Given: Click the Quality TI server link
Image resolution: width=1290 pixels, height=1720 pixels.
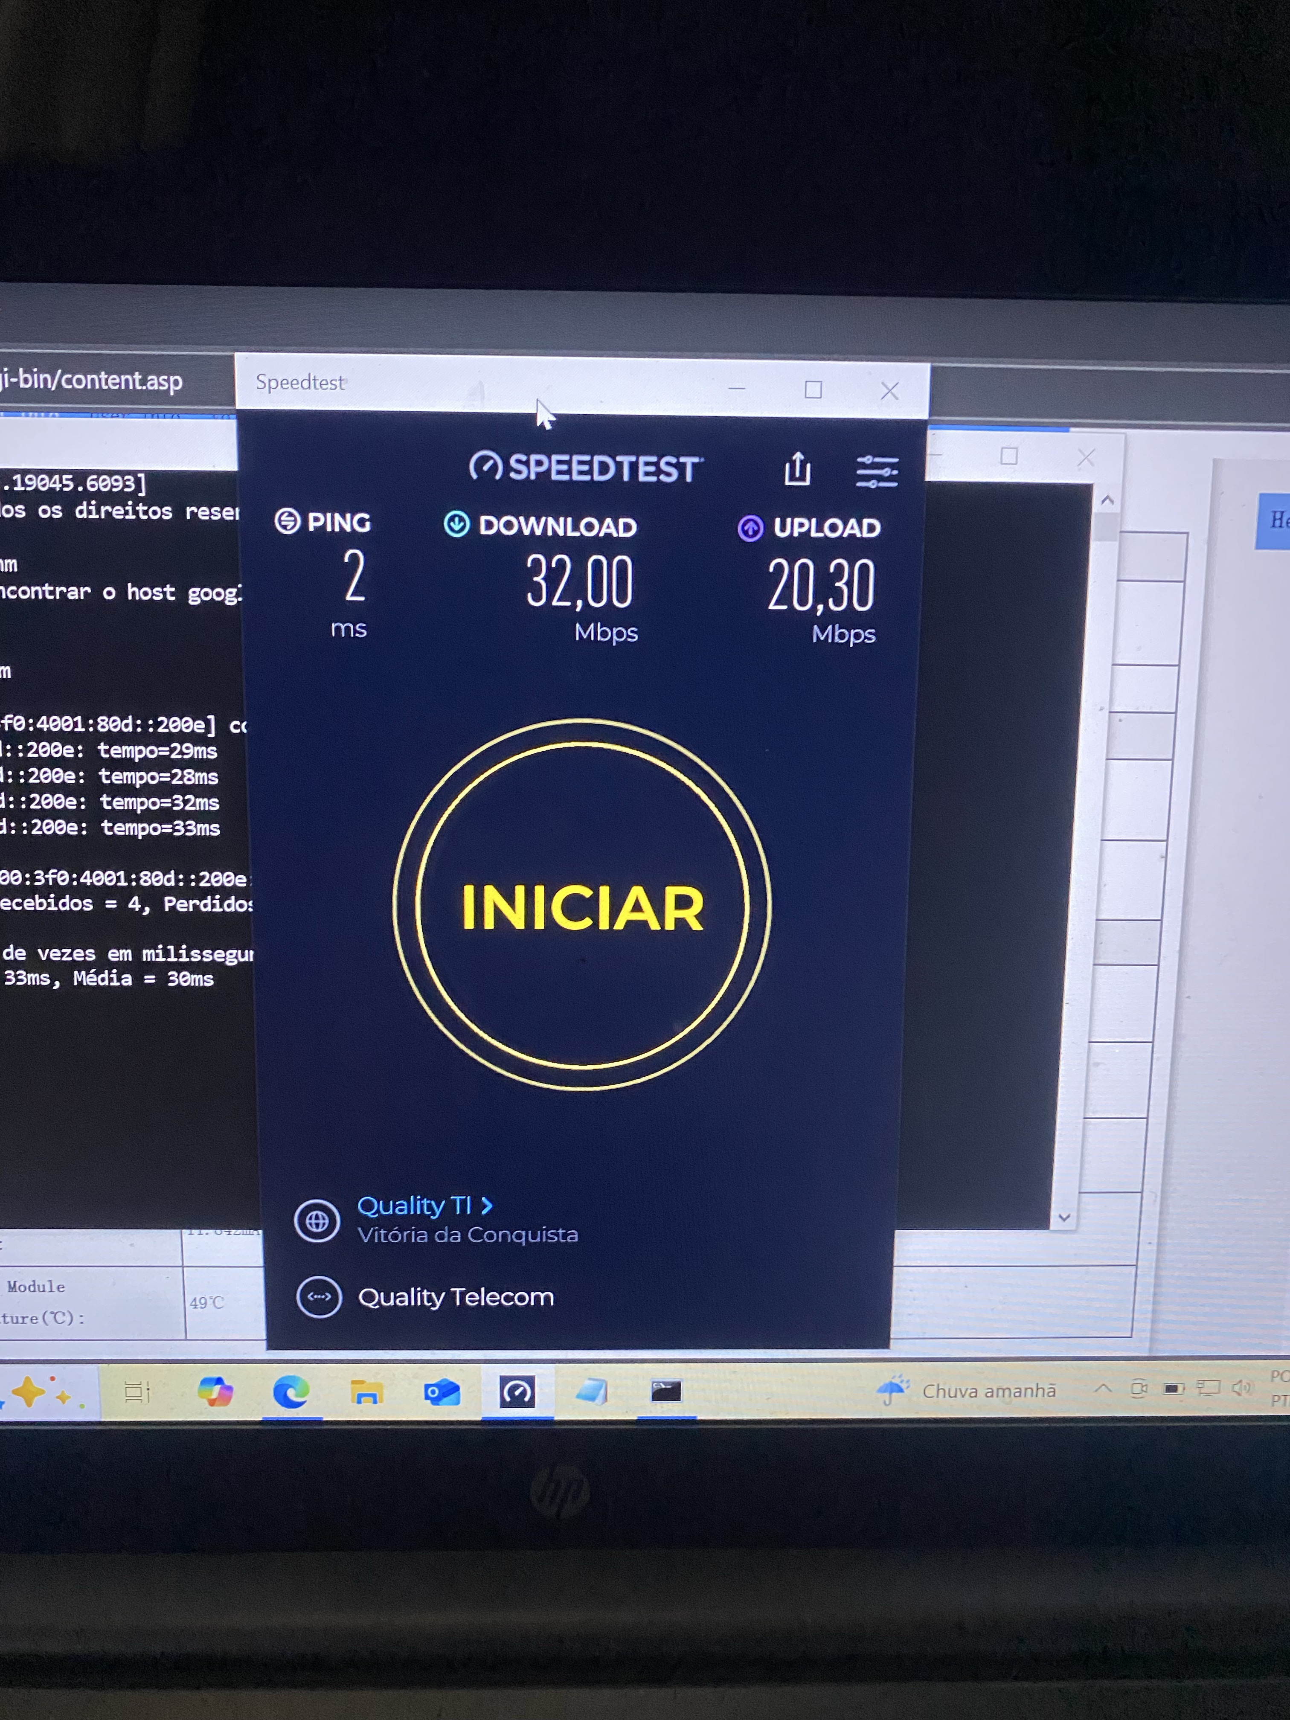Looking at the screenshot, I should coord(414,1205).
